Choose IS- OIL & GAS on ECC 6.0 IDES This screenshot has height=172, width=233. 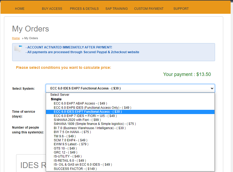tap(130, 165)
